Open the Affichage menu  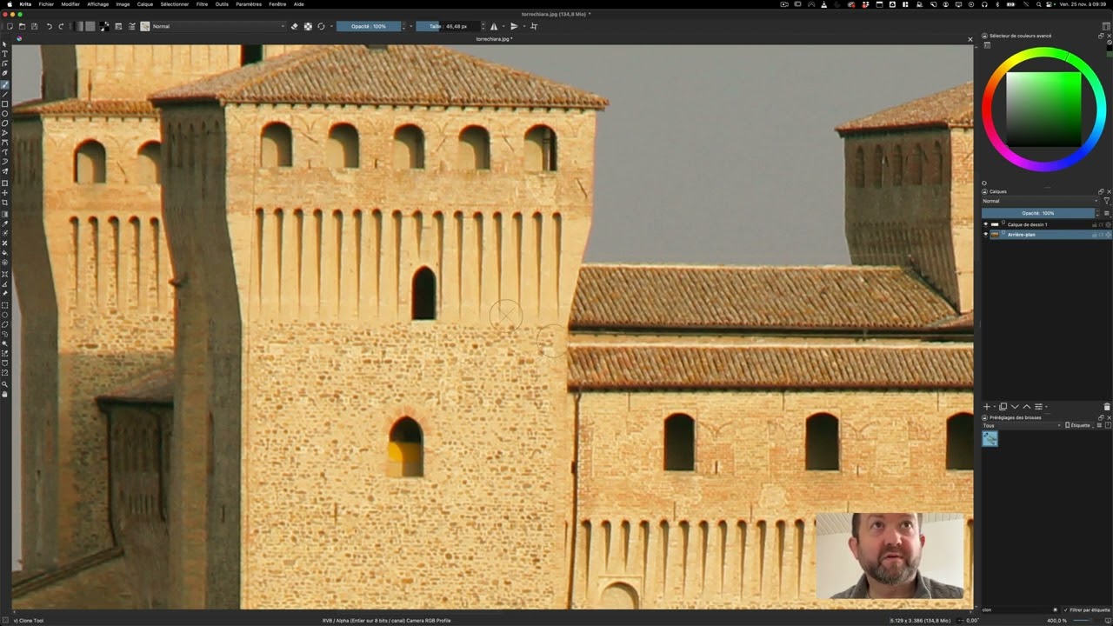[x=98, y=3]
